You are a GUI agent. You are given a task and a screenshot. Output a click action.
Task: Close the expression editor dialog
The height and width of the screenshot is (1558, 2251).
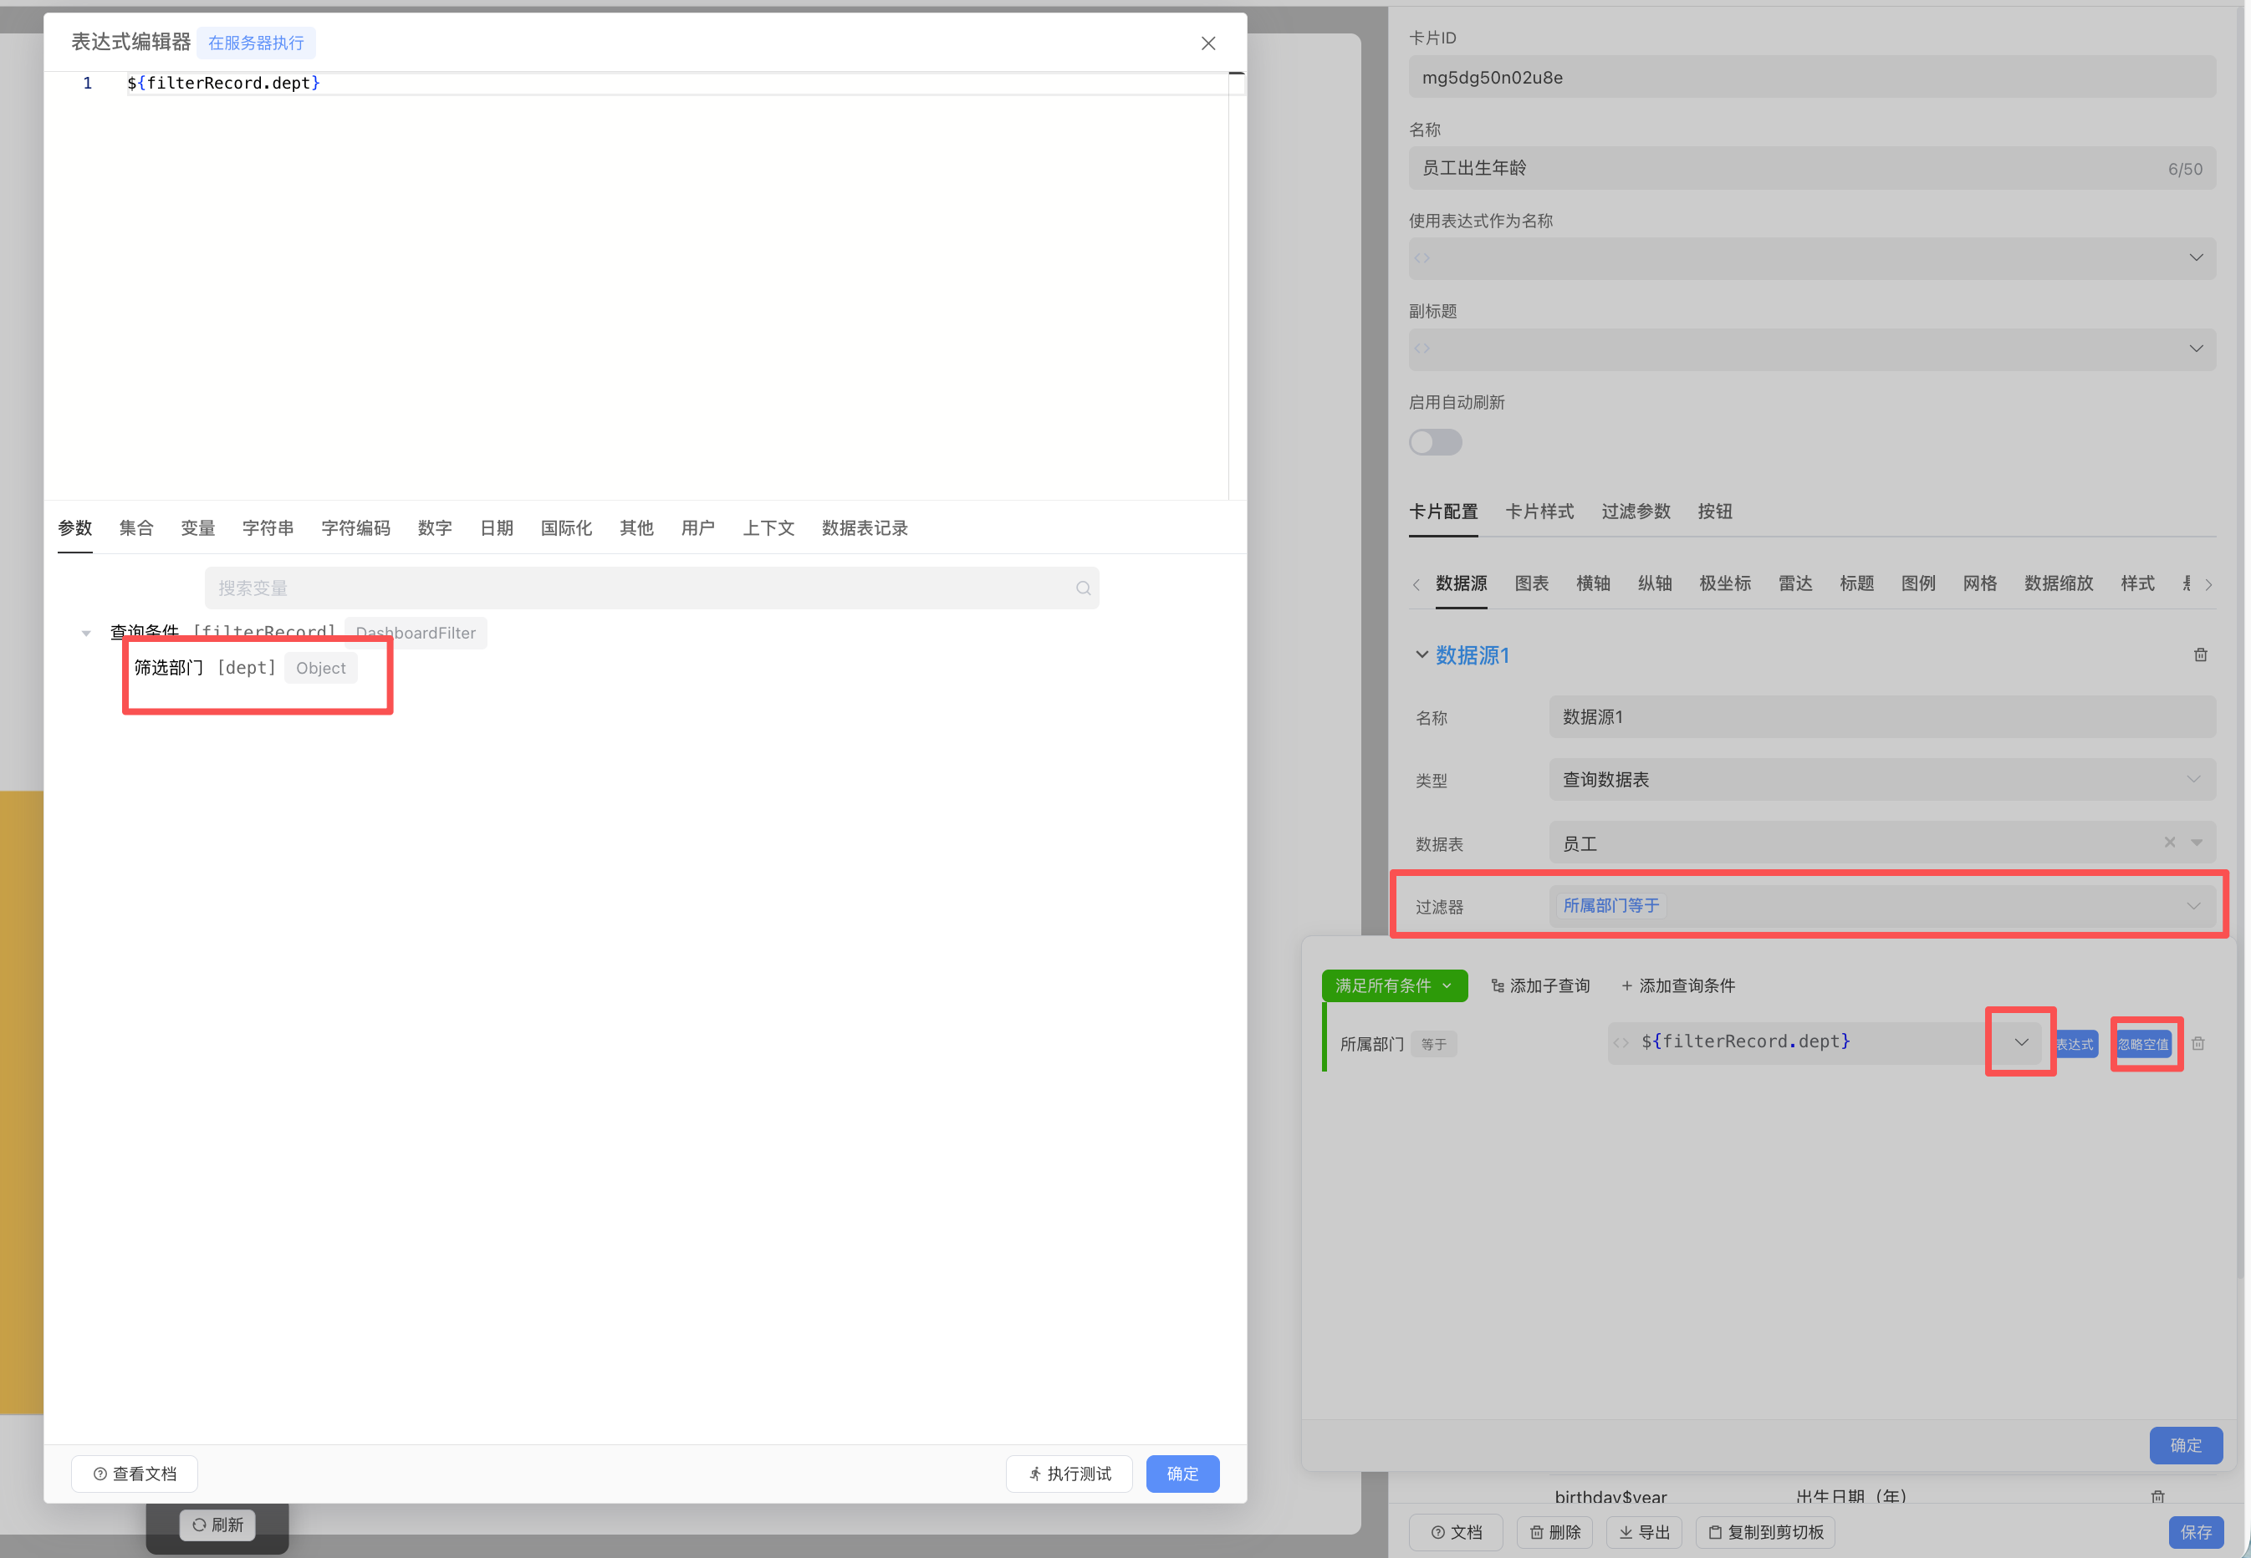pyautogui.click(x=1208, y=43)
